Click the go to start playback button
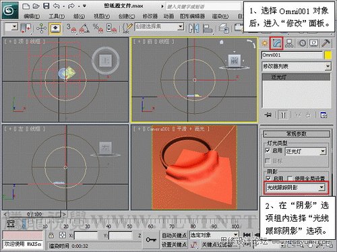Image resolution: width=337 pixels, height=252 pixels. click(247, 235)
